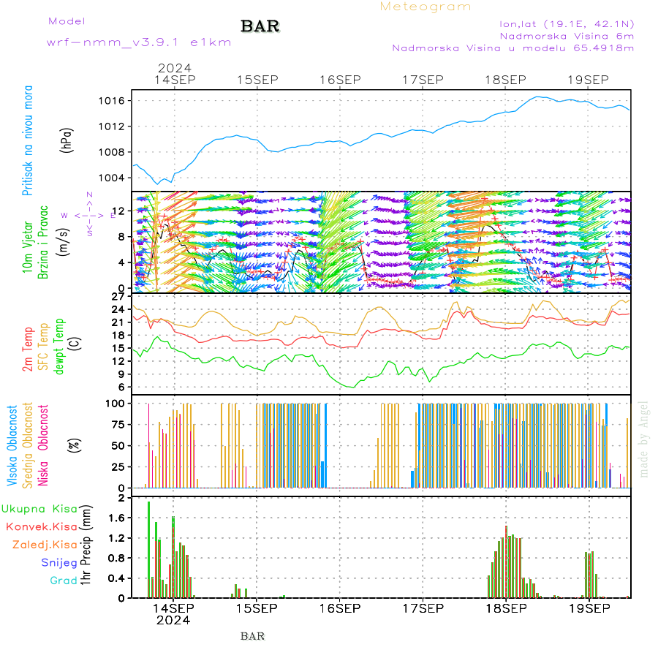Image resolution: width=658 pixels, height=658 pixels.
Task: Click the top 17SEP date label
Action: 423,80
